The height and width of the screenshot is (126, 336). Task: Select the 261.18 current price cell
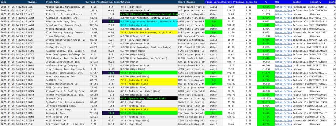[94, 113]
